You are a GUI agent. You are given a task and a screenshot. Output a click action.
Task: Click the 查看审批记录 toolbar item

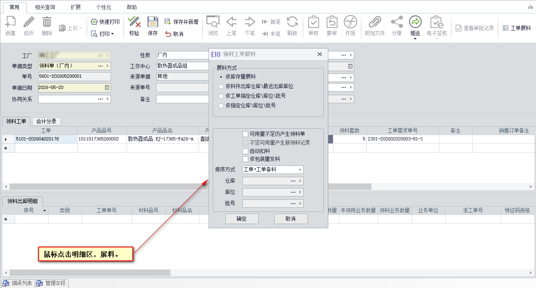click(x=475, y=28)
